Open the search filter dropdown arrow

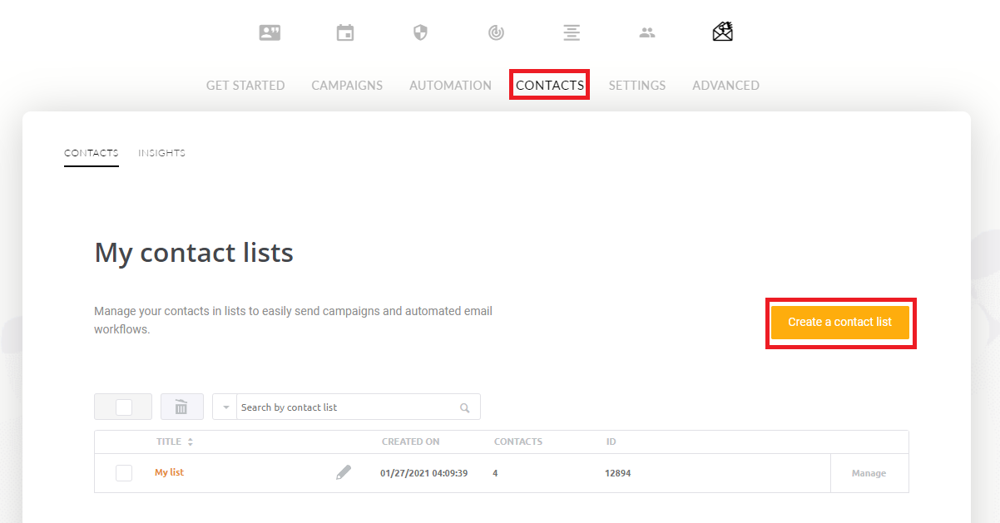point(225,407)
